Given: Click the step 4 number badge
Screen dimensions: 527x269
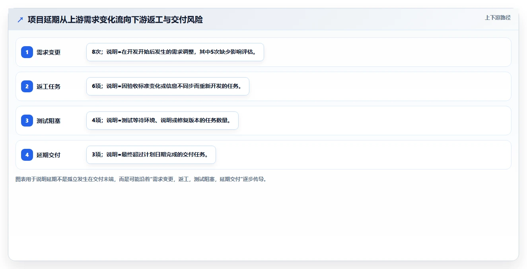Looking at the screenshot, I should tap(27, 155).
